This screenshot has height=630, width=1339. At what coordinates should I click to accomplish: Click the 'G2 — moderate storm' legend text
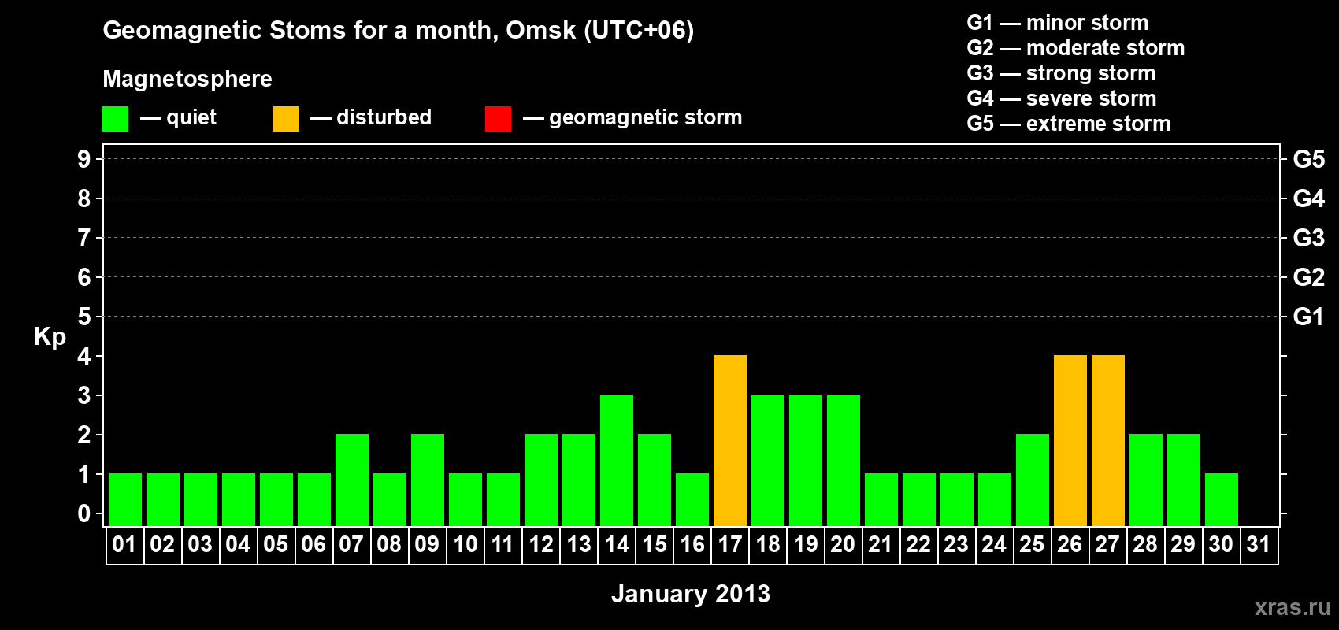(x=1076, y=48)
